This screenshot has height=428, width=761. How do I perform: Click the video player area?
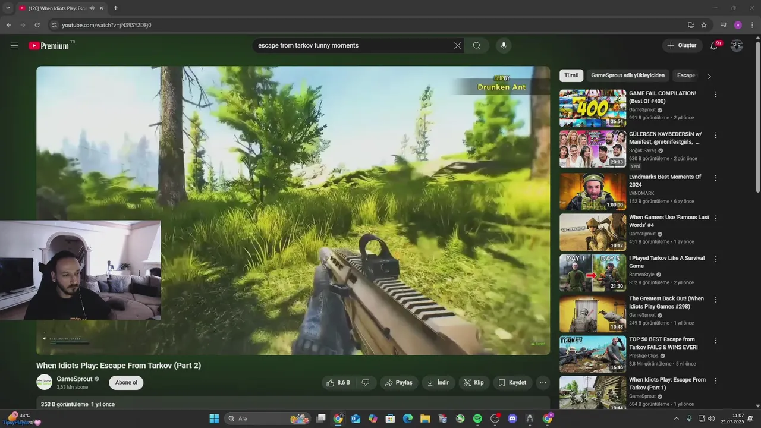tap(293, 210)
